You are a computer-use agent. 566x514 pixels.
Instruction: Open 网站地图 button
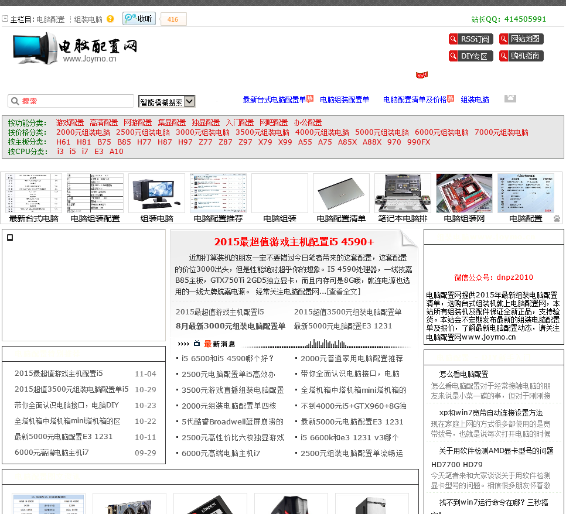[x=521, y=39]
